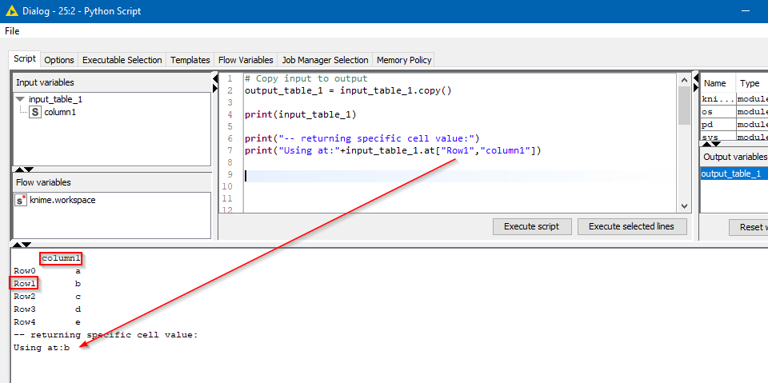
Task: Collapse the input_table_1 tree node
Action: [20, 99]
